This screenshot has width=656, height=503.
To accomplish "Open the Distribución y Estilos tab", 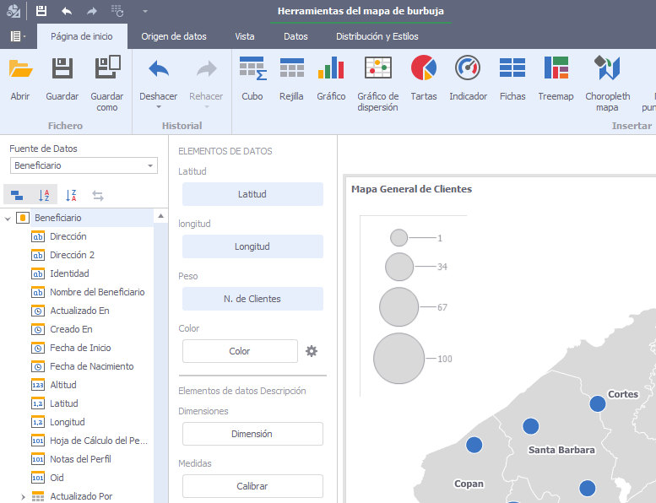I will pos(377,36).
